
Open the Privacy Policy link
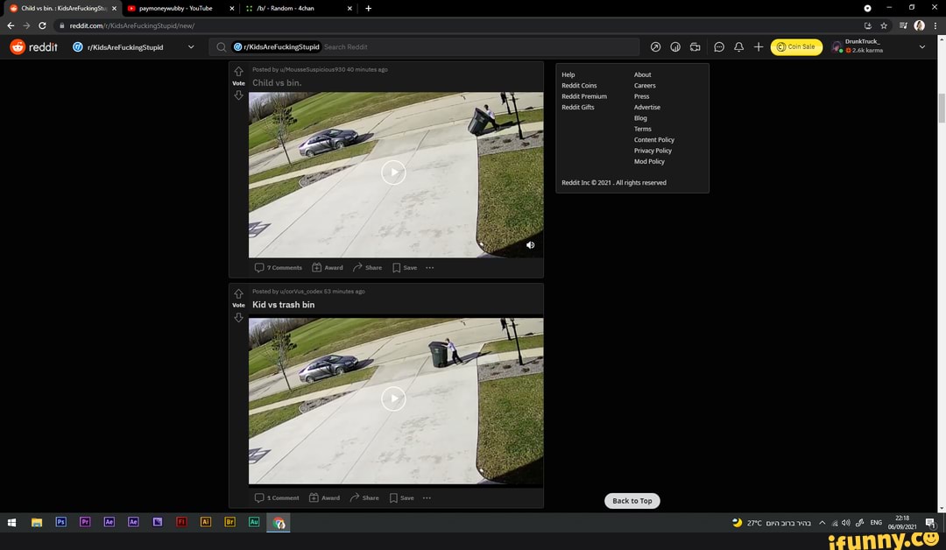pyautogui.click(x=653, y=151)
